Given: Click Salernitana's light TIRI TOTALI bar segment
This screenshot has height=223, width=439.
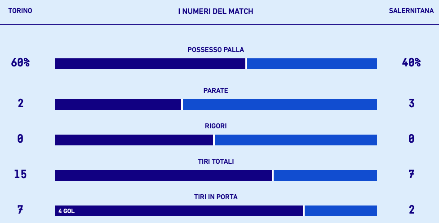Looking at the screenshot, I should 325,175.
